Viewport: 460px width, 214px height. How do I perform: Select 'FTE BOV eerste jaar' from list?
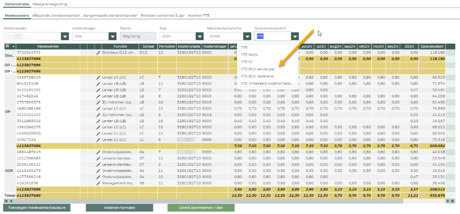tap(257, 68)
